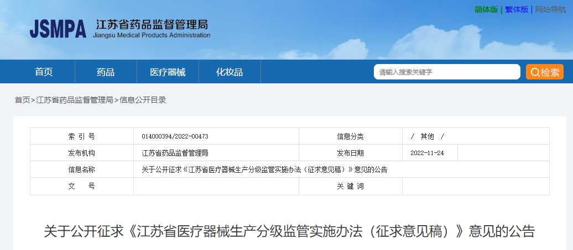Focus the search keyword input field
Image resolution: width=573 pixels, height=250 pixels.
tap(447, 72)
